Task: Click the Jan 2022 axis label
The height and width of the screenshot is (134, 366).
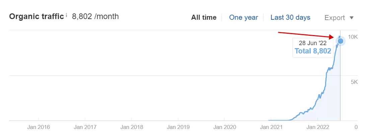Action: pos(318,127)
